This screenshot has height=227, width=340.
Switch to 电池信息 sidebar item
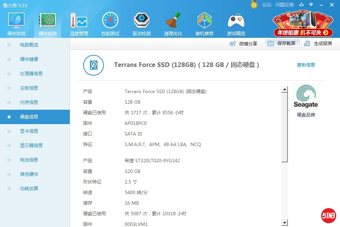point(29,160)
